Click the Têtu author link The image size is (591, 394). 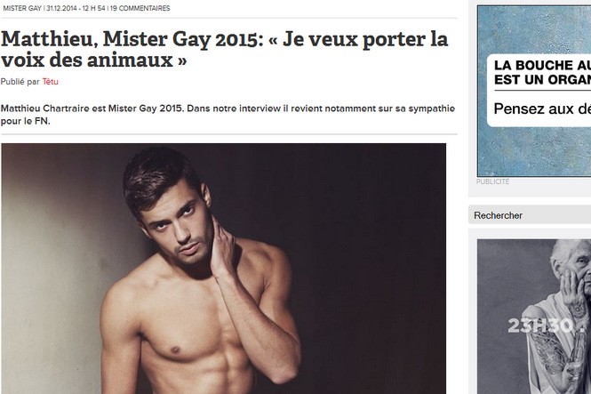coord(50,82)
